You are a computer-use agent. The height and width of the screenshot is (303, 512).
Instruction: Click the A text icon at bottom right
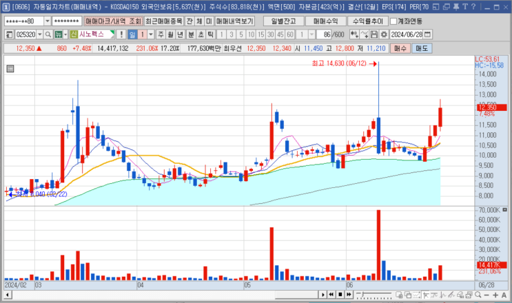pyautogui.click(x=504, y=295)
